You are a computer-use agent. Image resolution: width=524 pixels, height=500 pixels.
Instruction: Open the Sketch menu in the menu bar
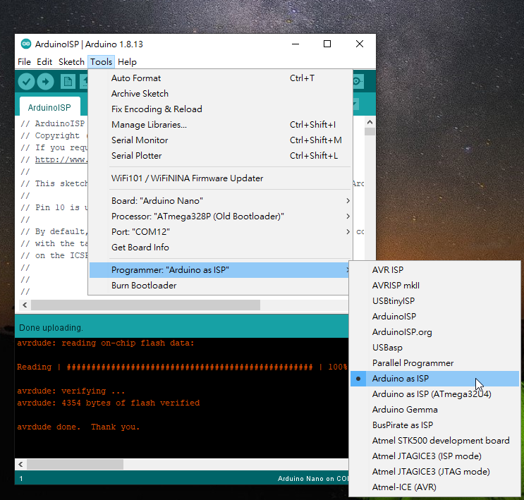pyautogui.click(x=71, y=62)
